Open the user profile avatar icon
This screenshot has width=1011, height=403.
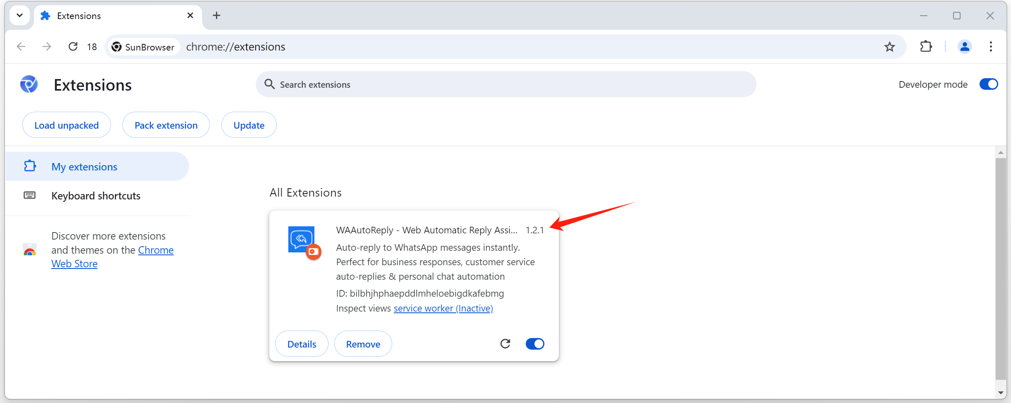(964, 47)
